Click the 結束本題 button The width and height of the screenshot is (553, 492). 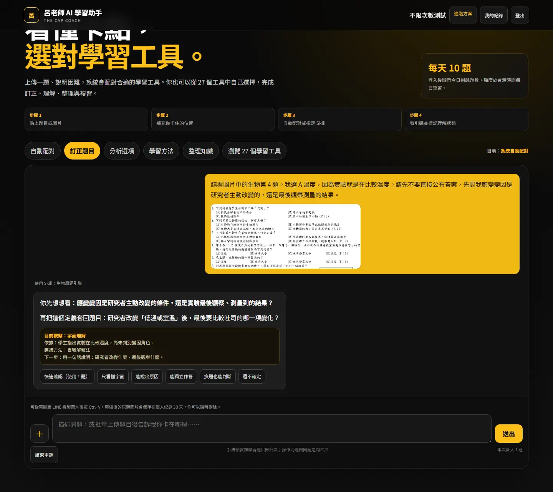(44, 455)
